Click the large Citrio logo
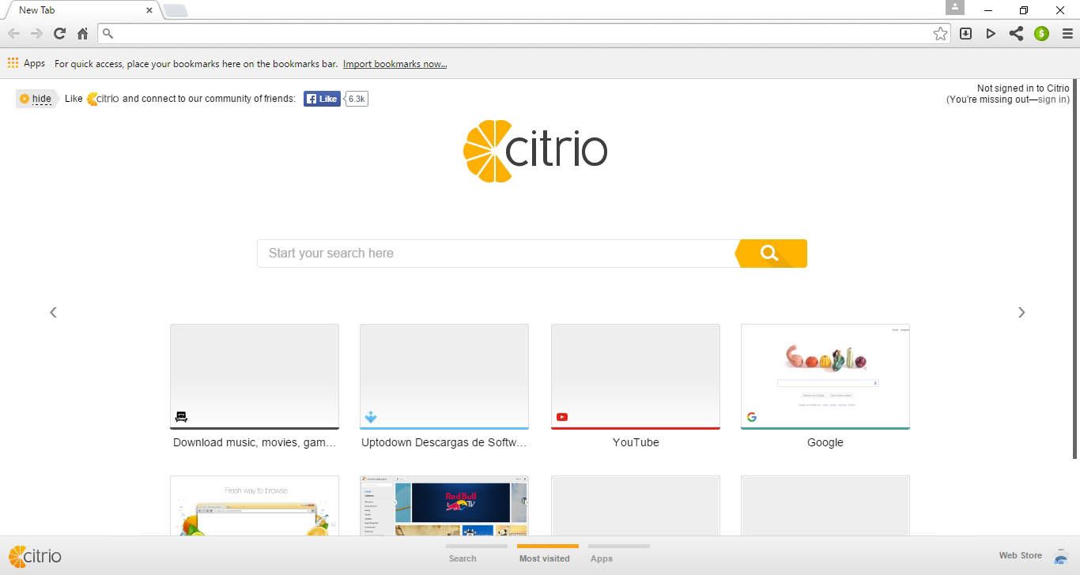Image resolution: width=1080 pixels, height=575 pixels. (x=535, y=151)
